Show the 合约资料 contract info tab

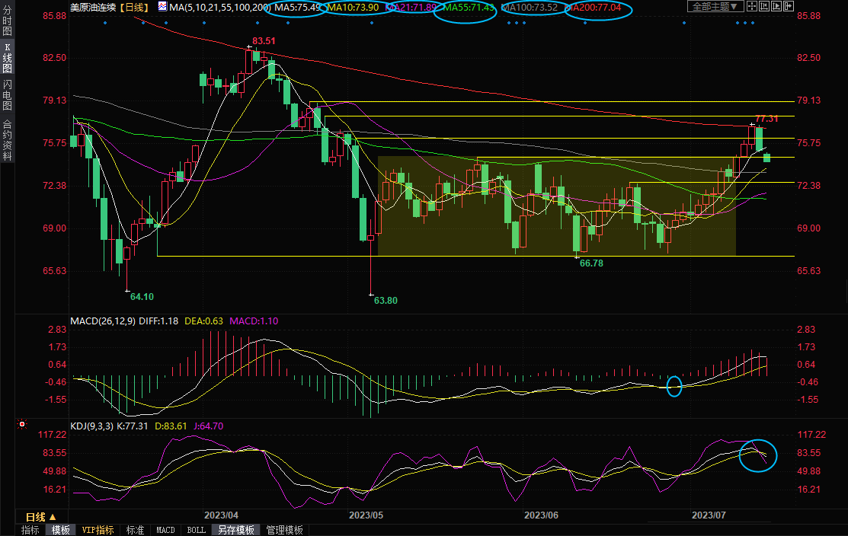tap(7, 140)
